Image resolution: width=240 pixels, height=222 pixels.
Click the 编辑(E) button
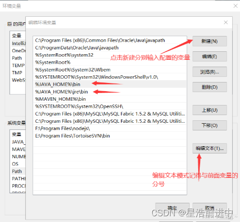click(x=209, y=57)
